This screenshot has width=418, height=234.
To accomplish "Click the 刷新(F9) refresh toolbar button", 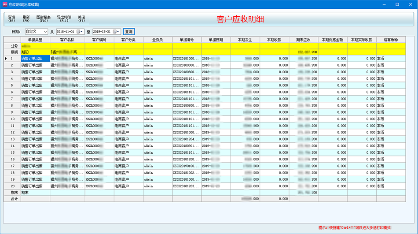I will coord(26,19).
